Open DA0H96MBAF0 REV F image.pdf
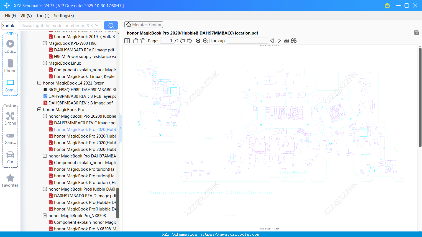Viewport: 422px width, 237px height. point(82,50)
